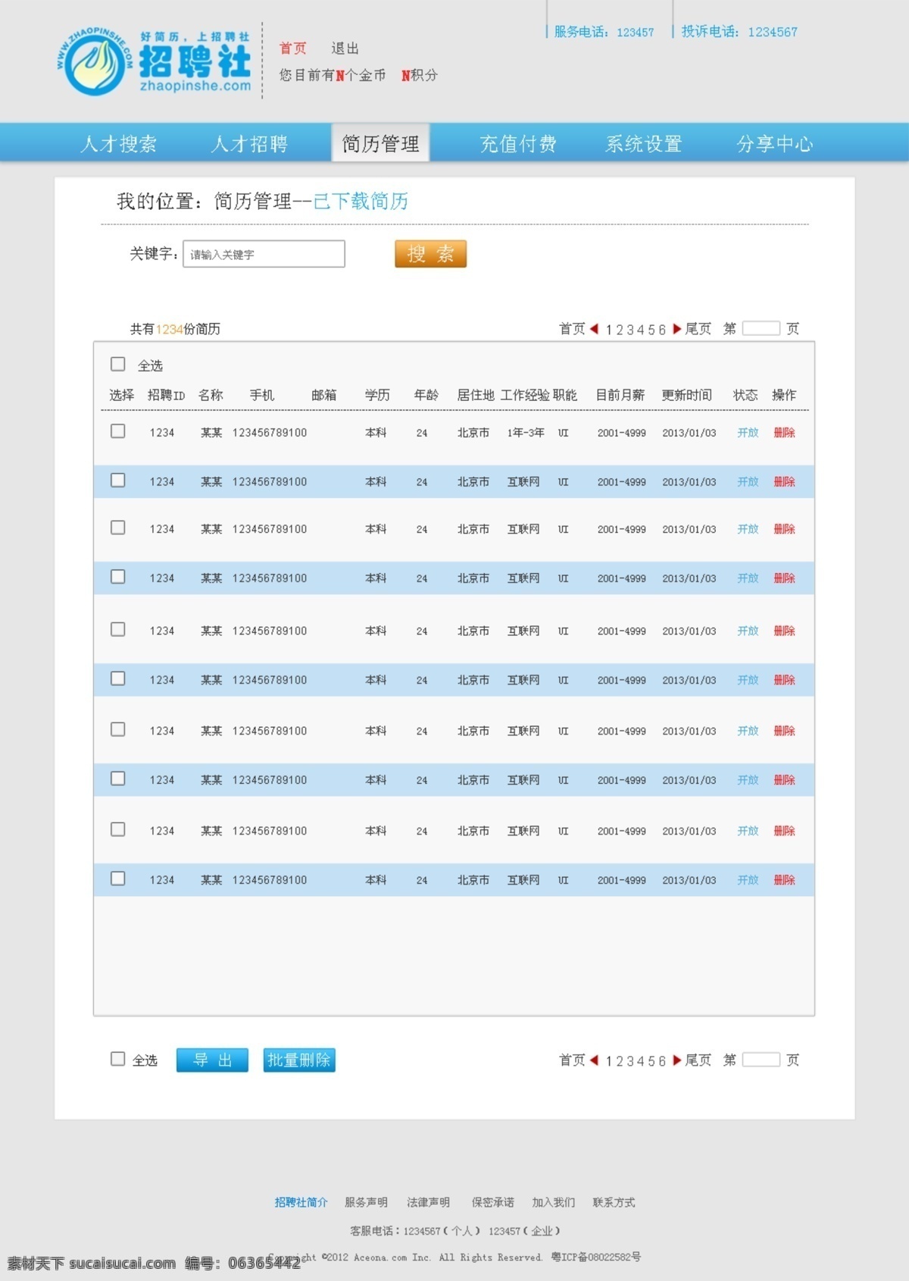
Task: Open the 招聘社简介 footer link
Action: click(x=301, y=1202)
